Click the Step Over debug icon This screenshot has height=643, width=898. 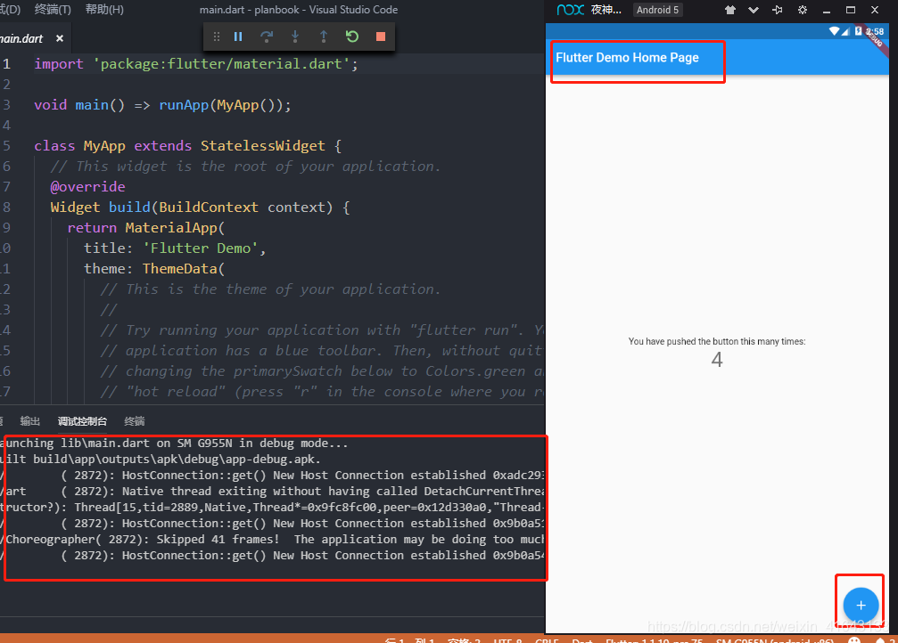point(267,37)
